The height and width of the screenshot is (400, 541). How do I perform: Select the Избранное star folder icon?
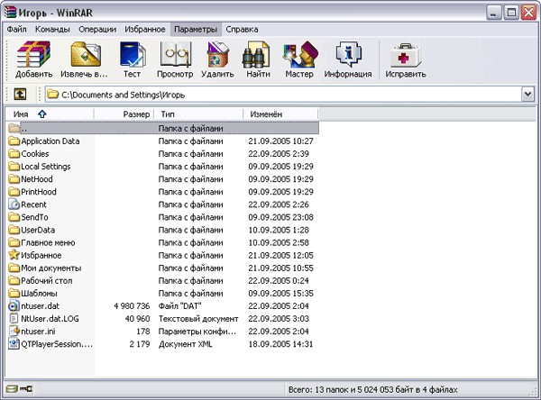click(14, 255)
